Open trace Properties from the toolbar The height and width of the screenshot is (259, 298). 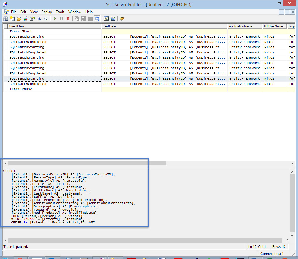pos(32,19)
